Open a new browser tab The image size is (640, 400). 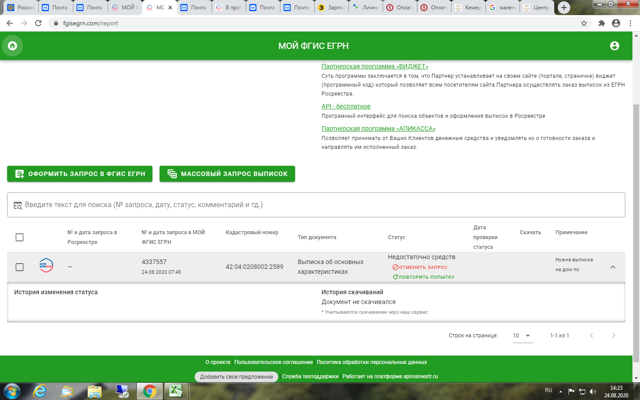point(564,8)
